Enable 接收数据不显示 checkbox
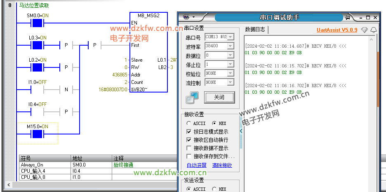This screenshot has width=386, height=192. 189,148
